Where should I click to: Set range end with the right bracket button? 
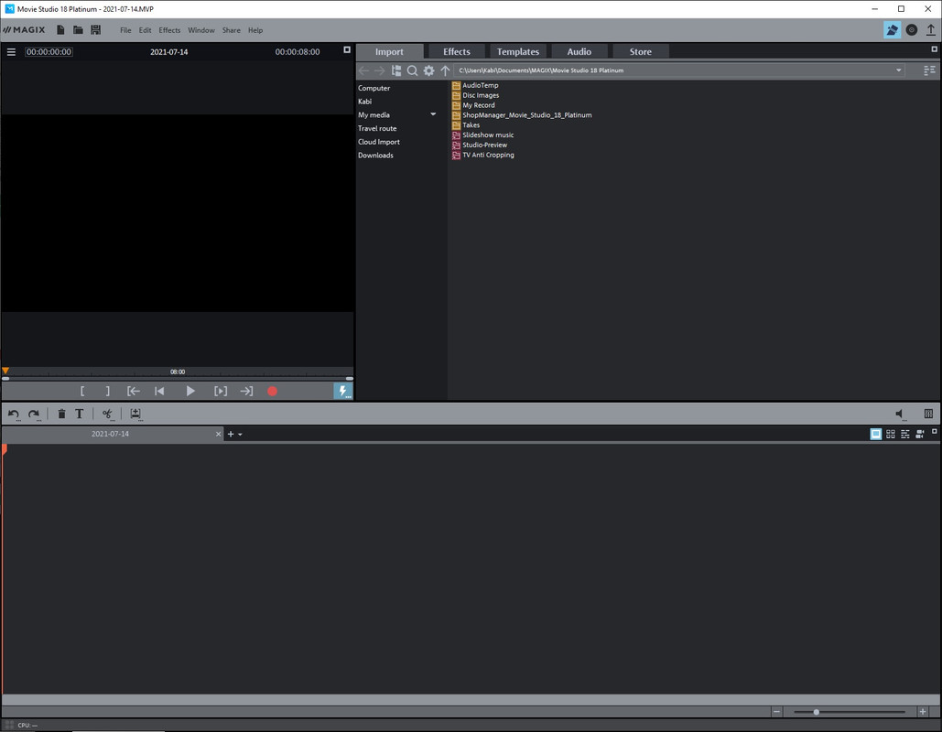tap(107, 391)
